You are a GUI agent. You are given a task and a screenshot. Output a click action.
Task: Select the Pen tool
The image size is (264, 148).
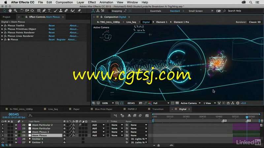[x=44, y=11]
